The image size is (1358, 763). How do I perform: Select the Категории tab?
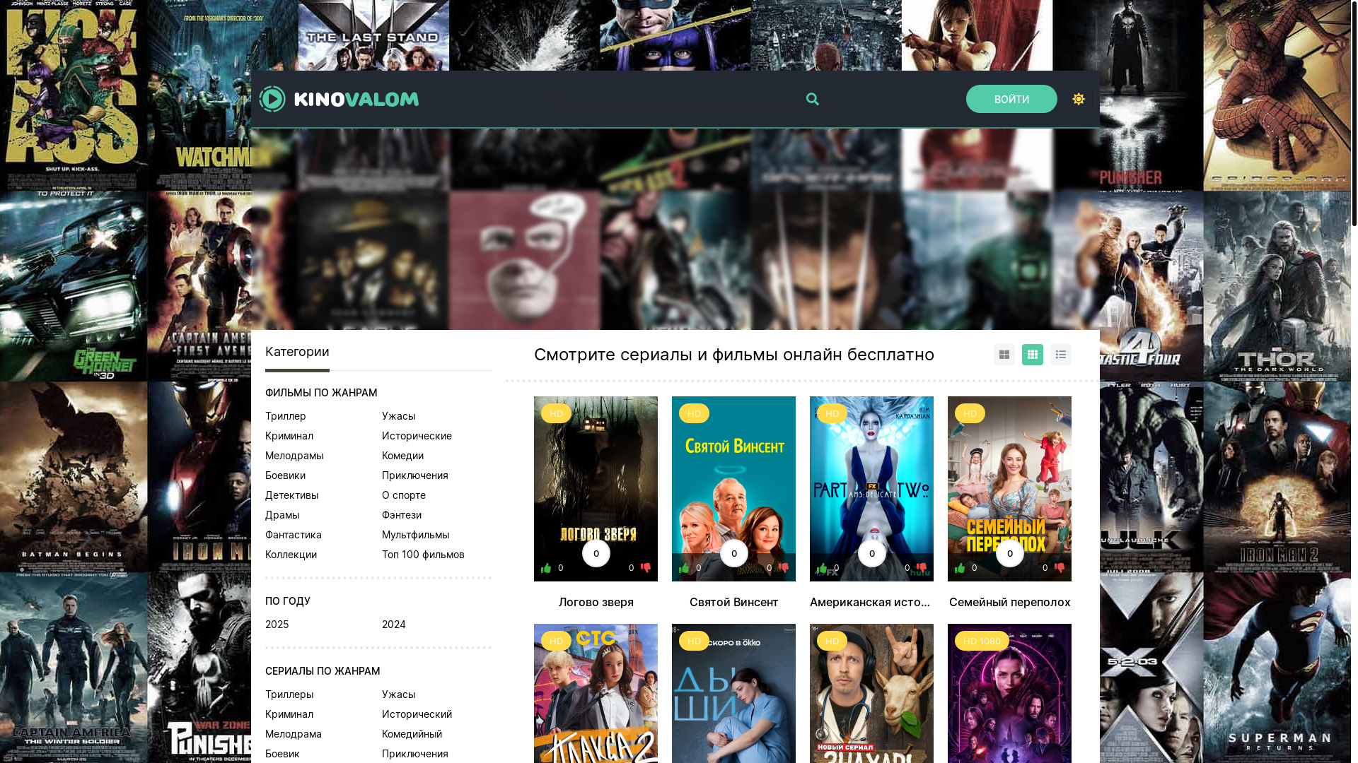click(x=297, y=353)
